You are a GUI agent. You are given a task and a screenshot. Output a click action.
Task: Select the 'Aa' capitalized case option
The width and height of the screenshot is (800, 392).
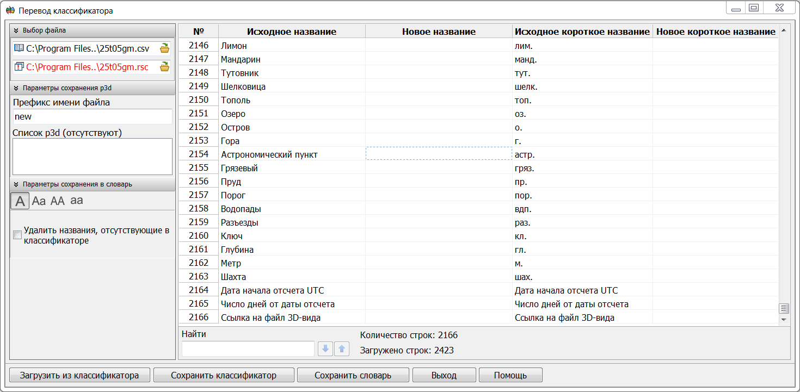tap(39, 201)
